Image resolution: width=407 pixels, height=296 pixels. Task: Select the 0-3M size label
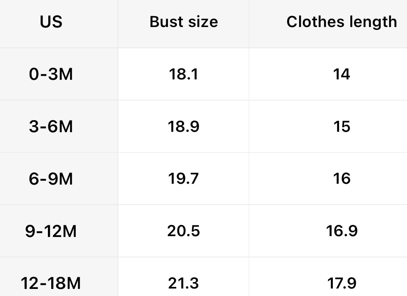point(51,74)
